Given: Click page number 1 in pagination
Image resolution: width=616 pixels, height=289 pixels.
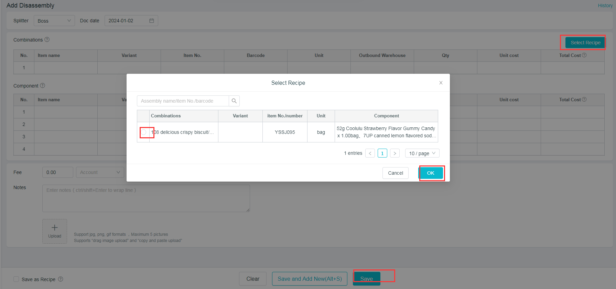Looking at the screenshot, I should click(x=382, y=153).
